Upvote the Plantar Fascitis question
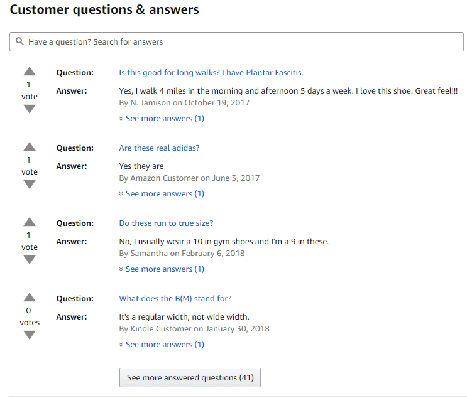 point(30,72)
